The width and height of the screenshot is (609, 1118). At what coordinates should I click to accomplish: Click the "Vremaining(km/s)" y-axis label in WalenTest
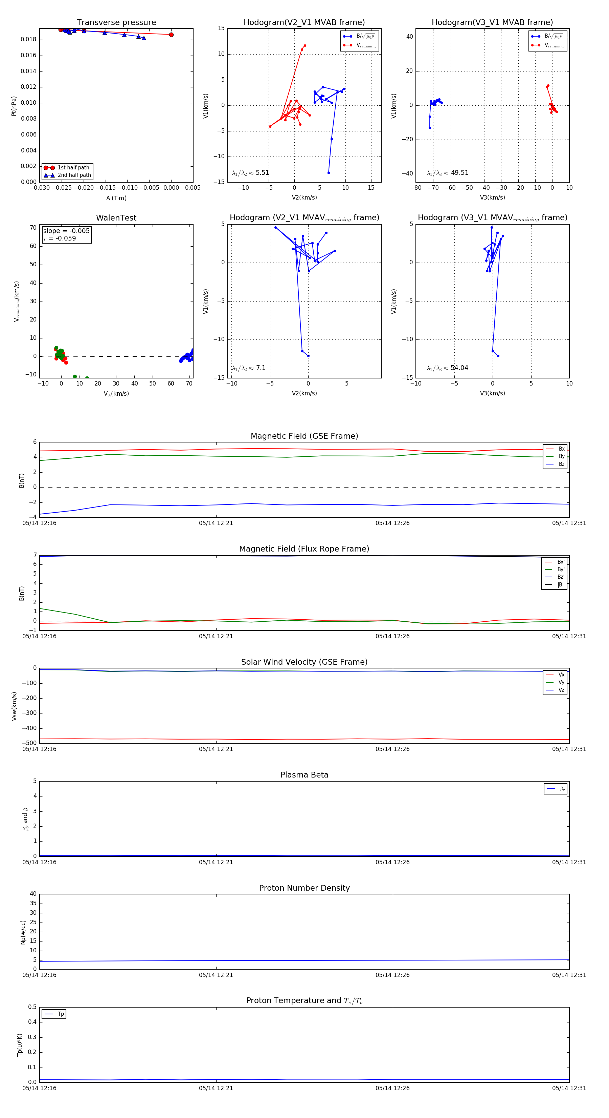[17, 301]
